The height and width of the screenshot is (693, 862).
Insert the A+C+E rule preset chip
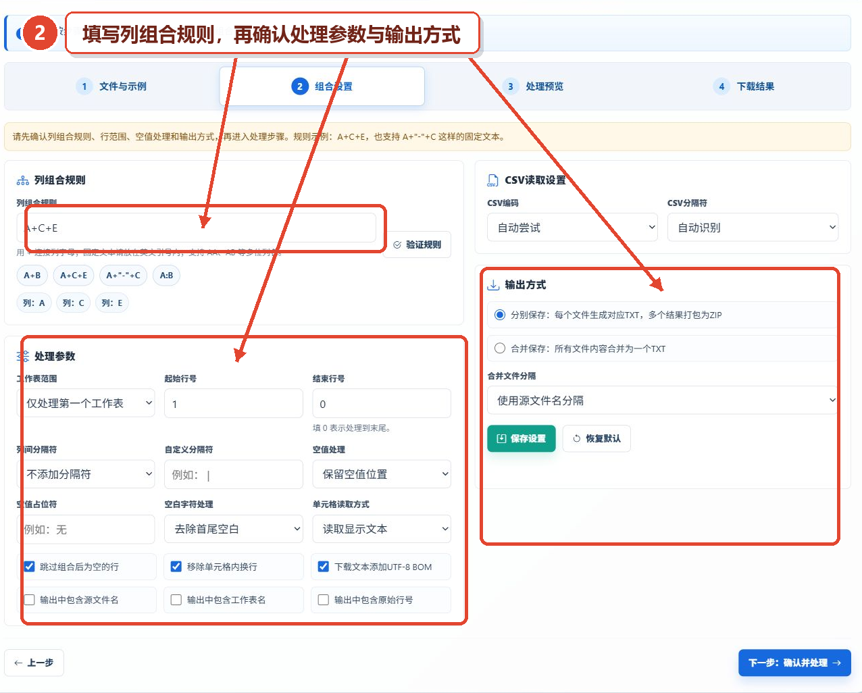(x=74, y=276)
